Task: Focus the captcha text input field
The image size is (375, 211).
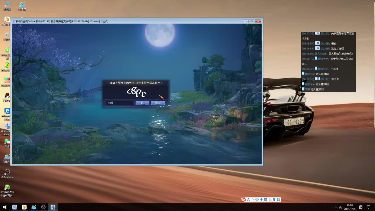Action: click(120, 103)
